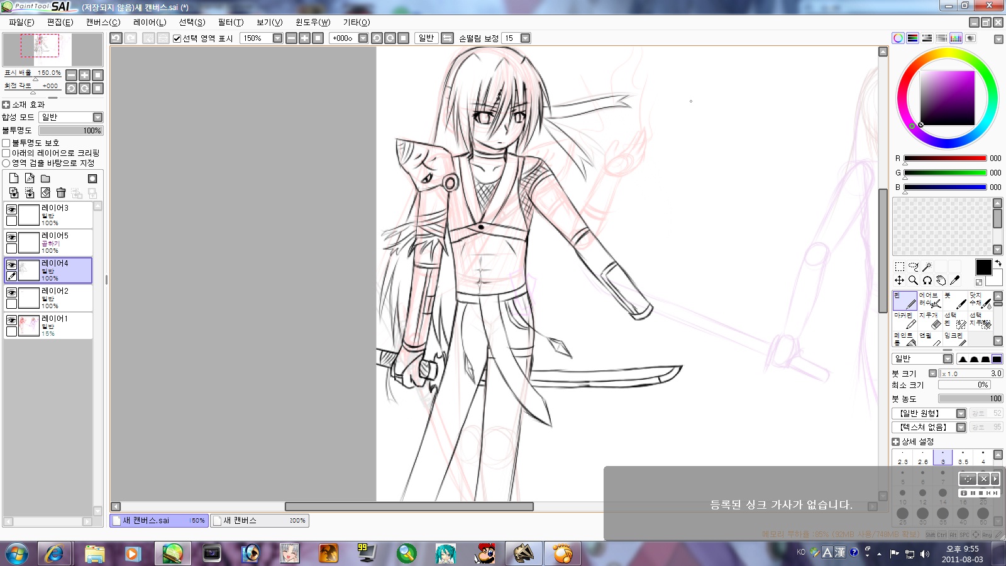
Task: Open the 필터(T) menu
Action: 230,22
